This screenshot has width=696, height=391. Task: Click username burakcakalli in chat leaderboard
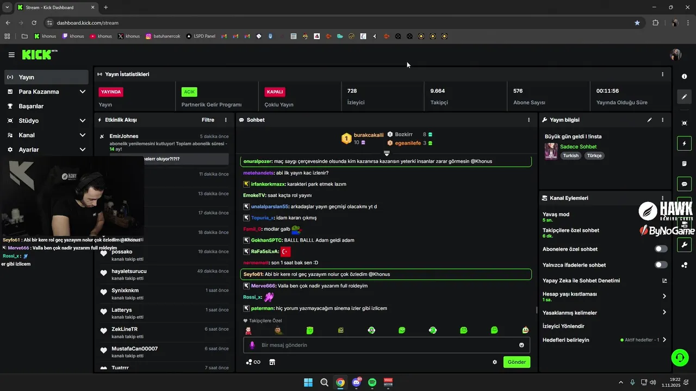(x=369, y=135)
